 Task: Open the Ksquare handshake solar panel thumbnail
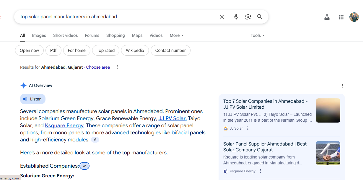(x=328, y=153)
